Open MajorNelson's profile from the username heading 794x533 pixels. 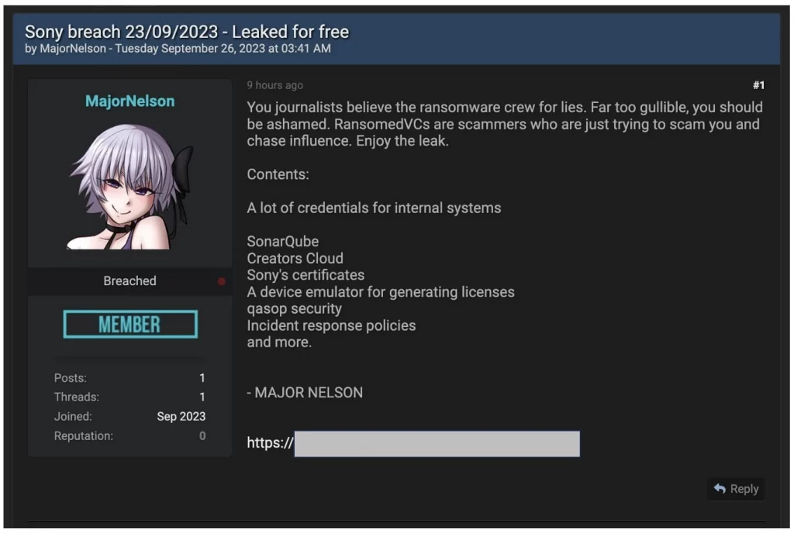pyautogui.click(x=129, y=100)
